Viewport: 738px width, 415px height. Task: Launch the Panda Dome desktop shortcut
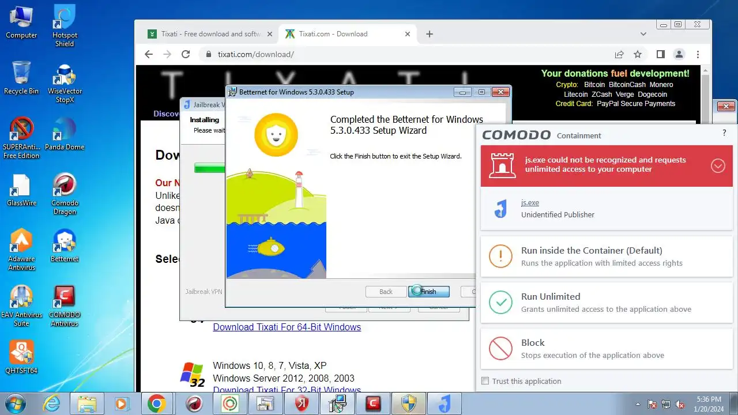click(x=65, y=134)
